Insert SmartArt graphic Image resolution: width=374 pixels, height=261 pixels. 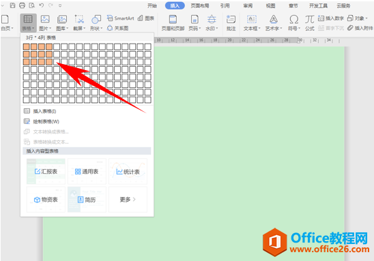(120, 18)
